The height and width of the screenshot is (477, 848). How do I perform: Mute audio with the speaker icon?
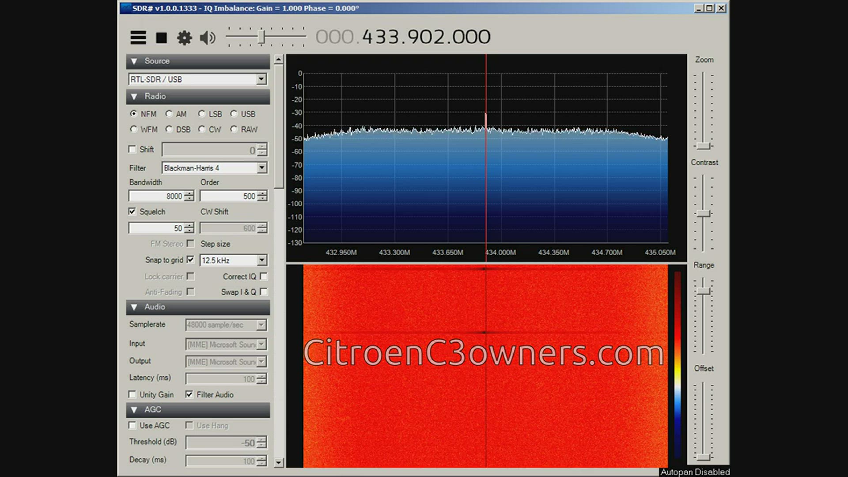(208, 38)
